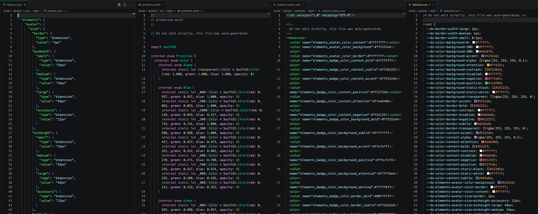Click 'internal enum Primitive {' in primitive.swift
This screenshot has height=214, width=538.
[x=173, y=56]
